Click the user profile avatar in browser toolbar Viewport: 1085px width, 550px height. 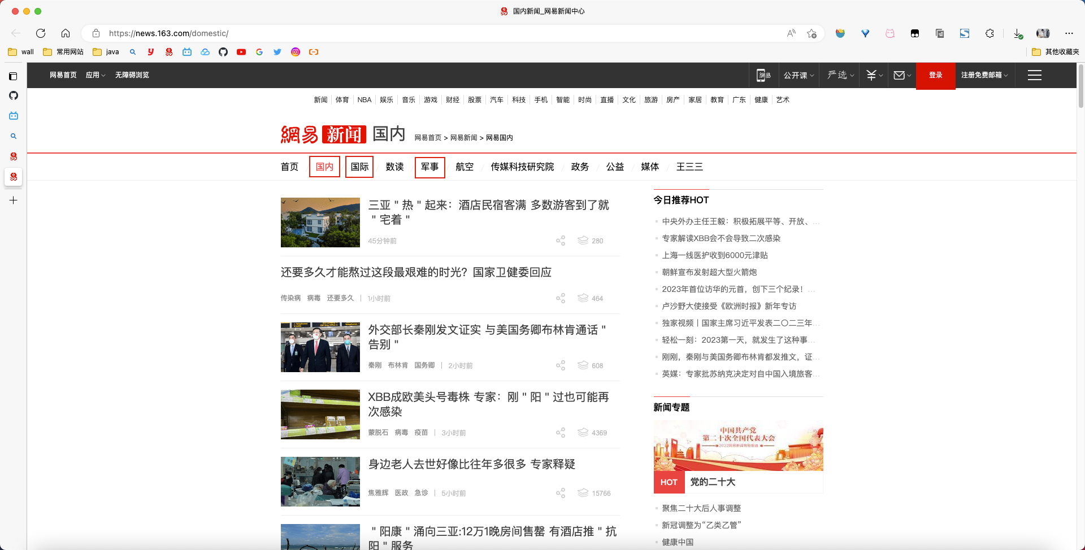tap(1043, 33)
